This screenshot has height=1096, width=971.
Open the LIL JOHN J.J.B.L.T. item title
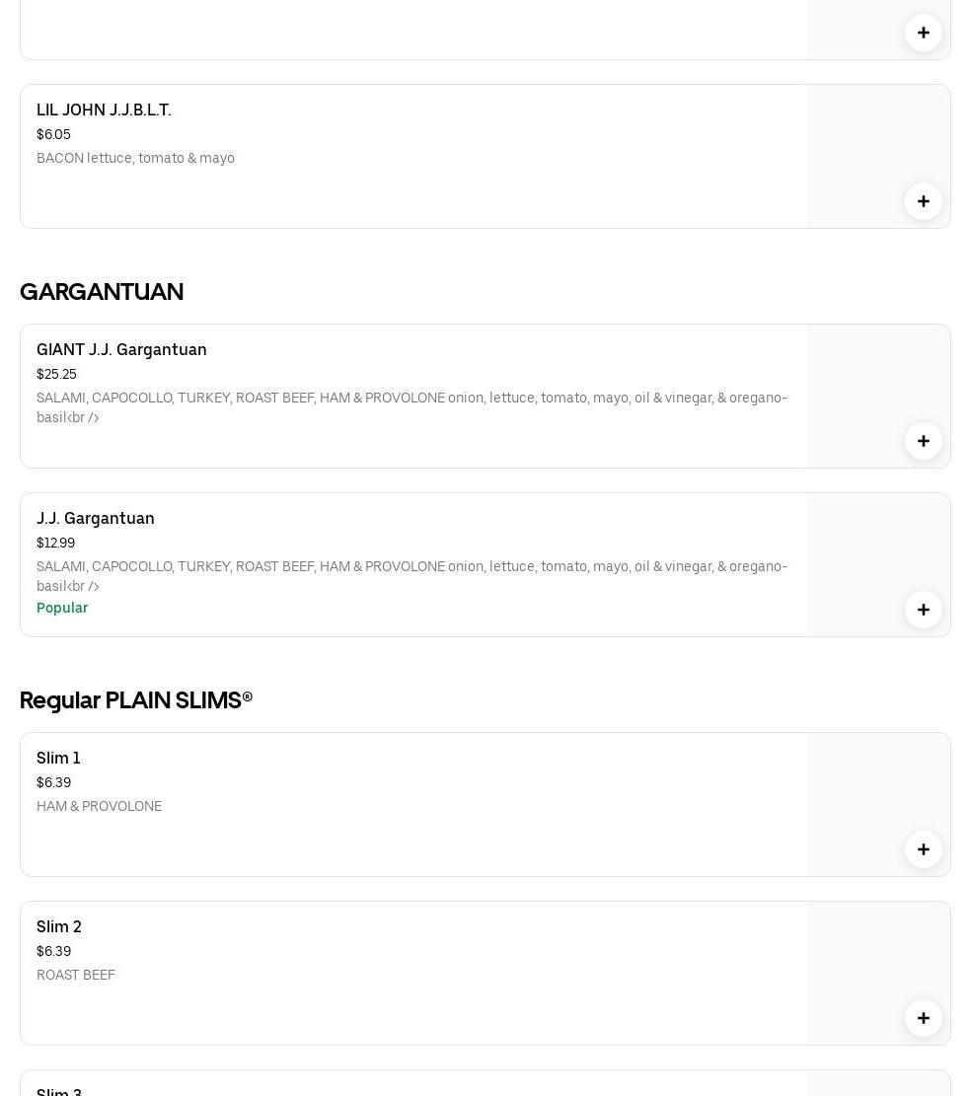pos(104,110)
